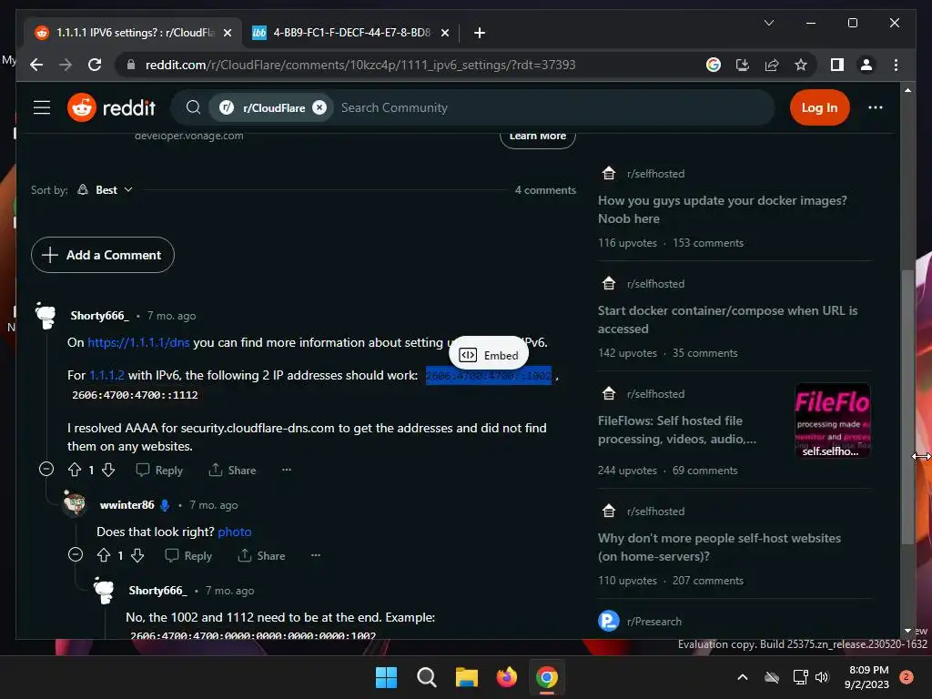
Task: Open the Windows Start menu
Action: (x=386, y=677)
